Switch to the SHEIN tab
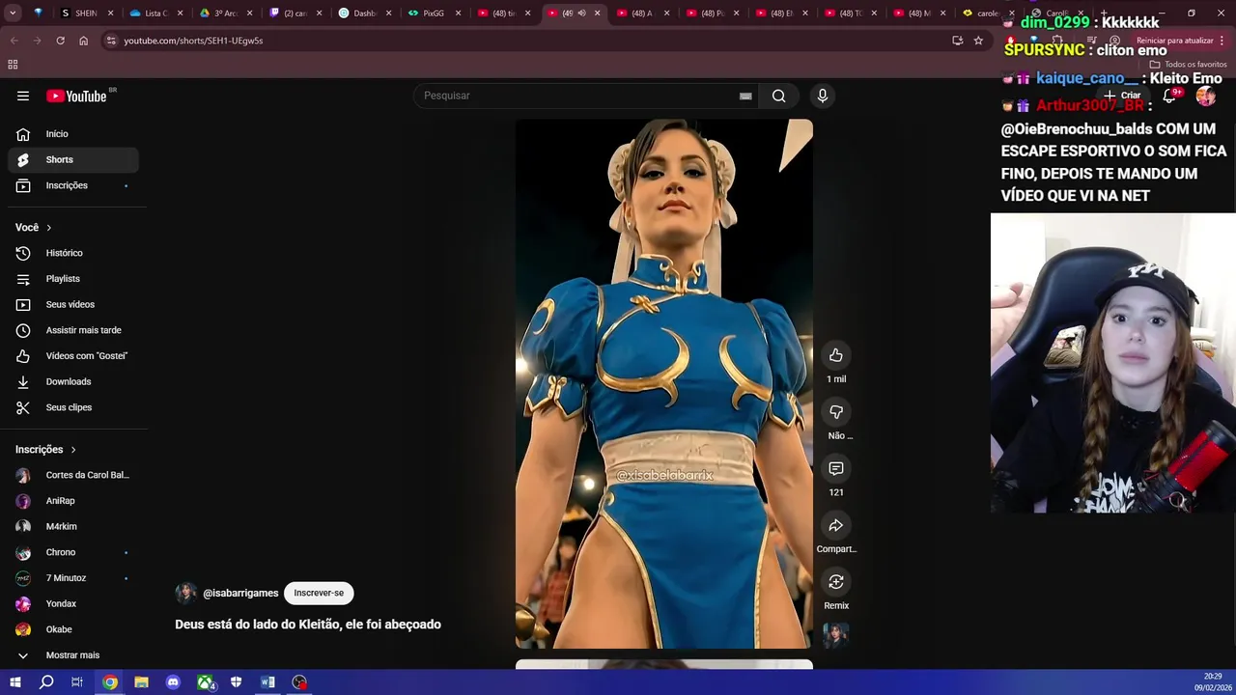The width and height of the screenshot is (1236, 695). click(85, 14)
